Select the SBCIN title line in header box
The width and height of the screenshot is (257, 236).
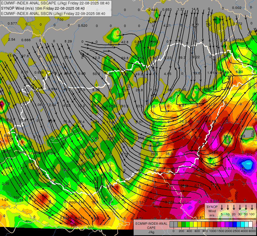53,14
